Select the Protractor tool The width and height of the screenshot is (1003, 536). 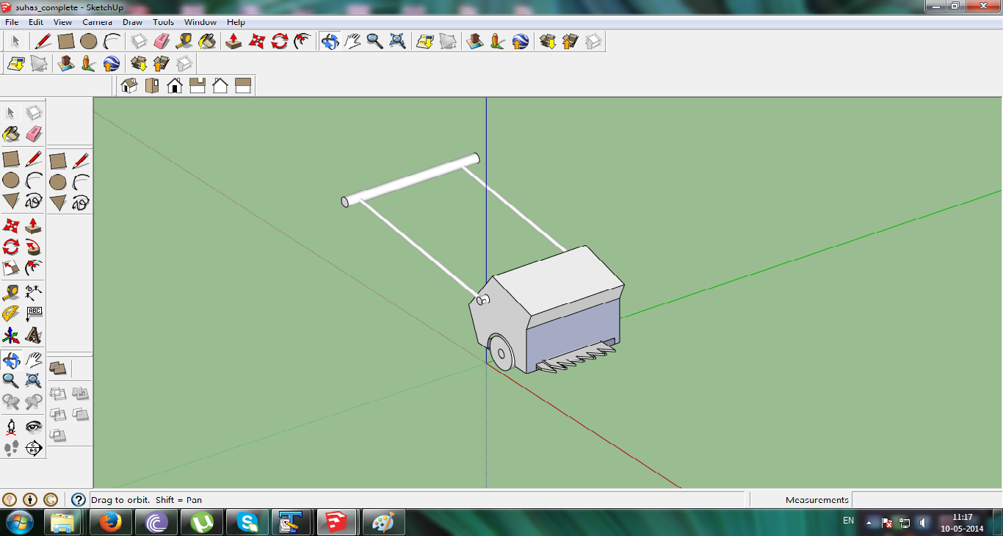pyautogui.click(x=10, y=314)
